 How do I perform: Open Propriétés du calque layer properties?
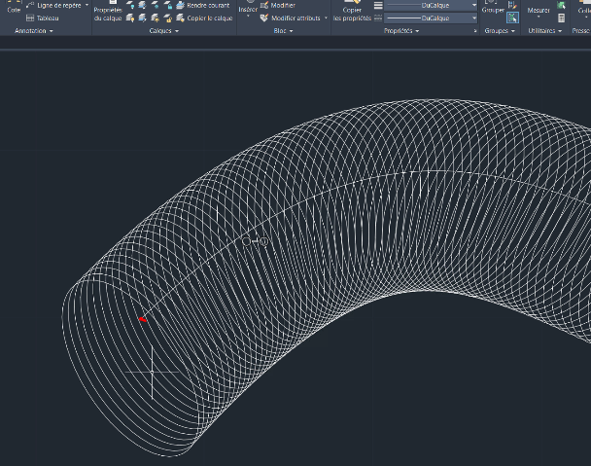point(108,12)
